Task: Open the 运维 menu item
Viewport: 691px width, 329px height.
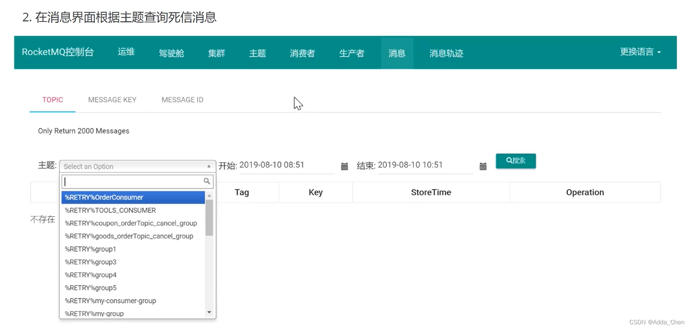Action: click(126, 52)
